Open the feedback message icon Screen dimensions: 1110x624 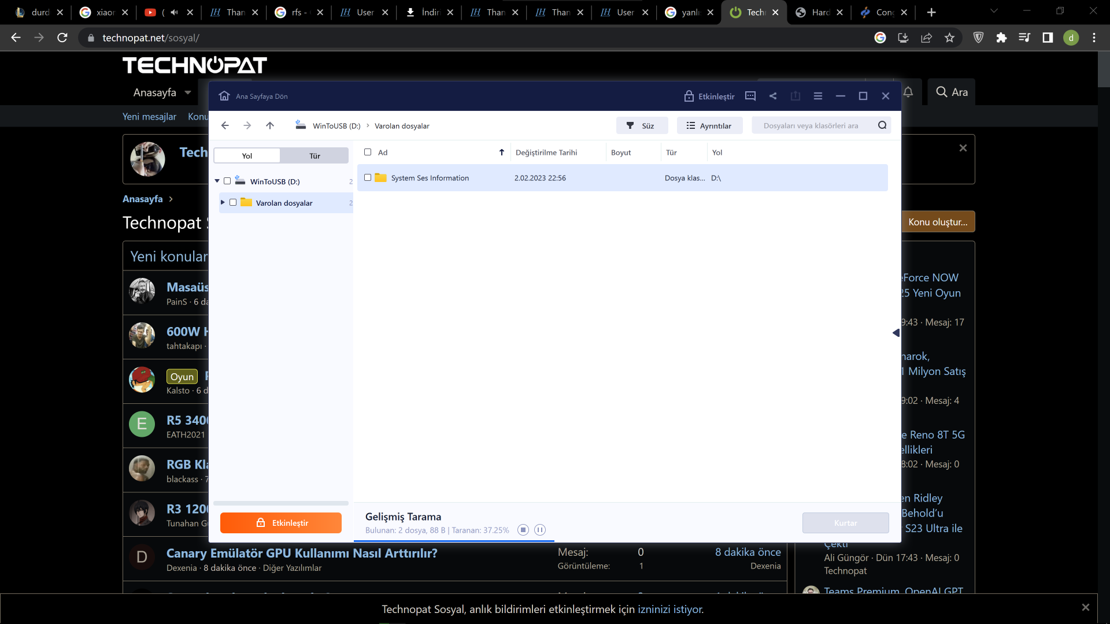pos(750,96)
